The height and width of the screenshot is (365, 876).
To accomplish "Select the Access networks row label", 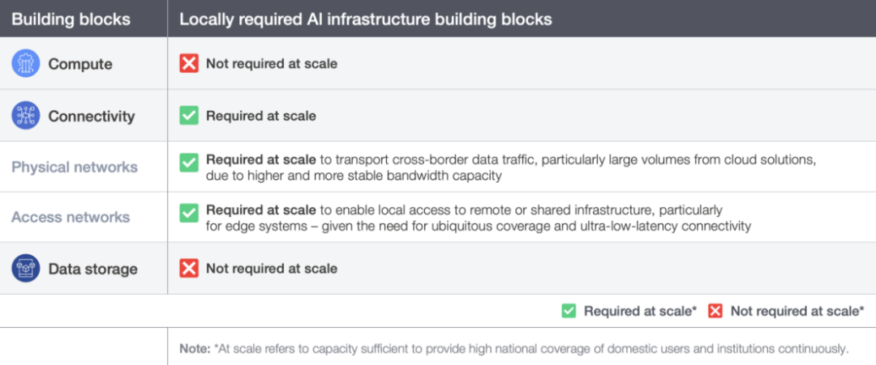I will 71,217.
